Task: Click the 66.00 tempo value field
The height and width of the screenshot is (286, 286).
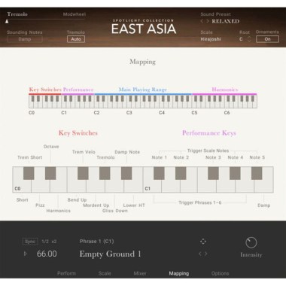Action: point(47,254)
